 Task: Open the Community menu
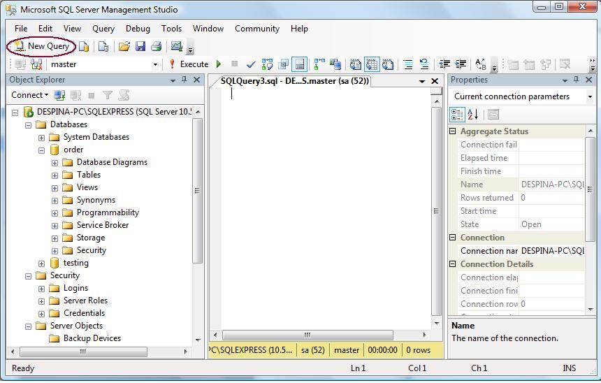[x=256, y=29]
